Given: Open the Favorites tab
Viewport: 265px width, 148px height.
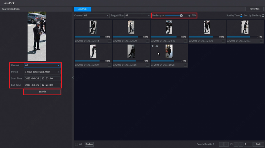Looking at the screenshot, I should (254, 9).
